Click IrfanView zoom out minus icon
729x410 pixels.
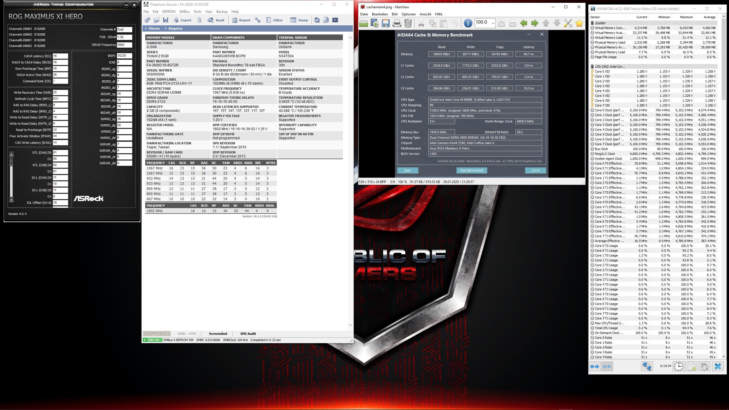pyautogui.click(x=513, y=23)
